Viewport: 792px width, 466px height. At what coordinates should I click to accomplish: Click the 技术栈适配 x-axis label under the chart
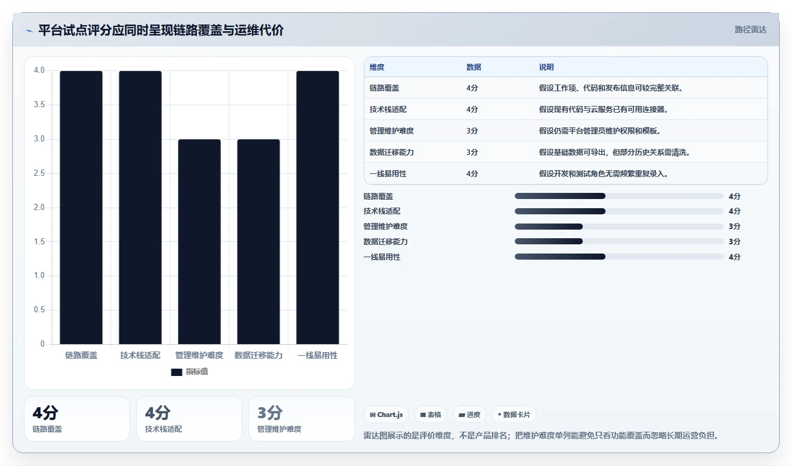(140, 355)
